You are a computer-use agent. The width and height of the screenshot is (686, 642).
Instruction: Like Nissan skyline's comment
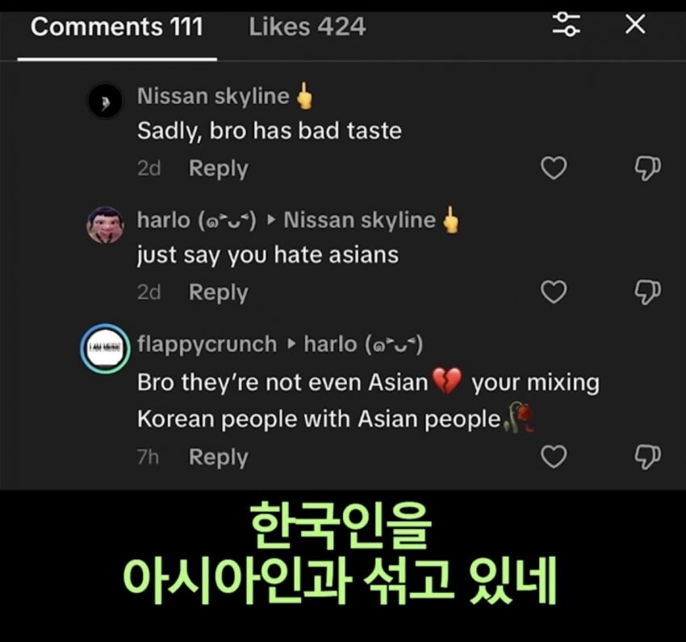tap(553, 168)
